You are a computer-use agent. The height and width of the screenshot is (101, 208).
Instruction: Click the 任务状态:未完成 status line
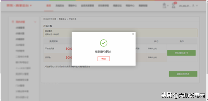pyautogui.click(x=52, y=34)
